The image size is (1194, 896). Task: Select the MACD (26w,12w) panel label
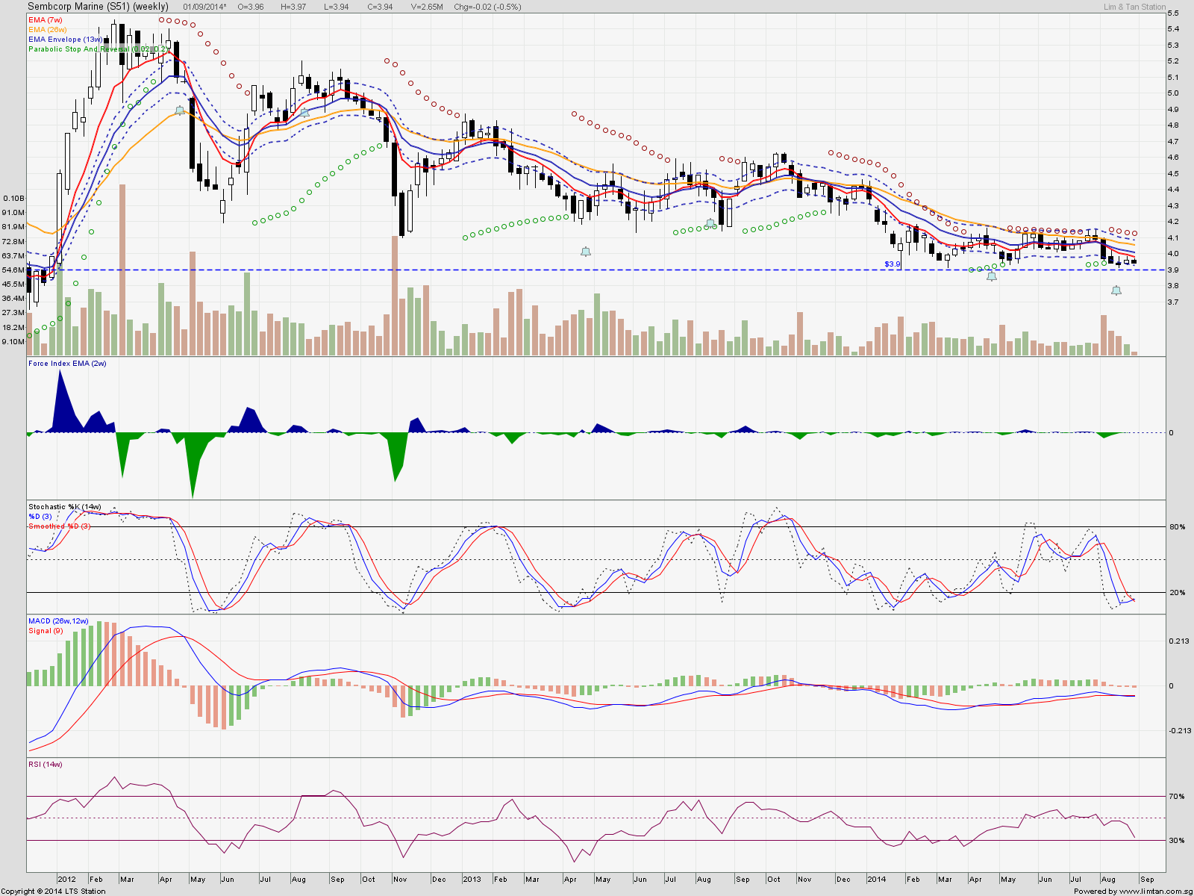point(58,621)
